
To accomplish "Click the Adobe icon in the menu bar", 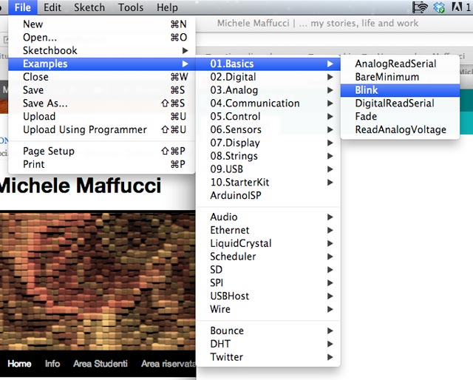I will (457, 7).
